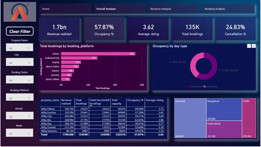Click average rating value '2.29'

[161, 131]
